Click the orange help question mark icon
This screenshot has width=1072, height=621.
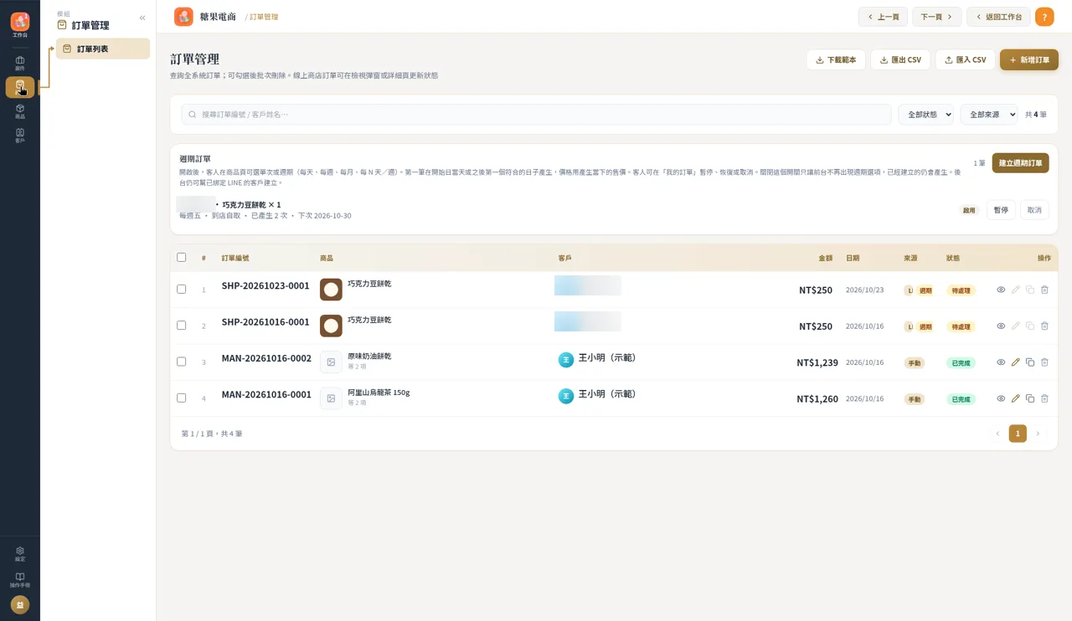tap(1044, 17)
